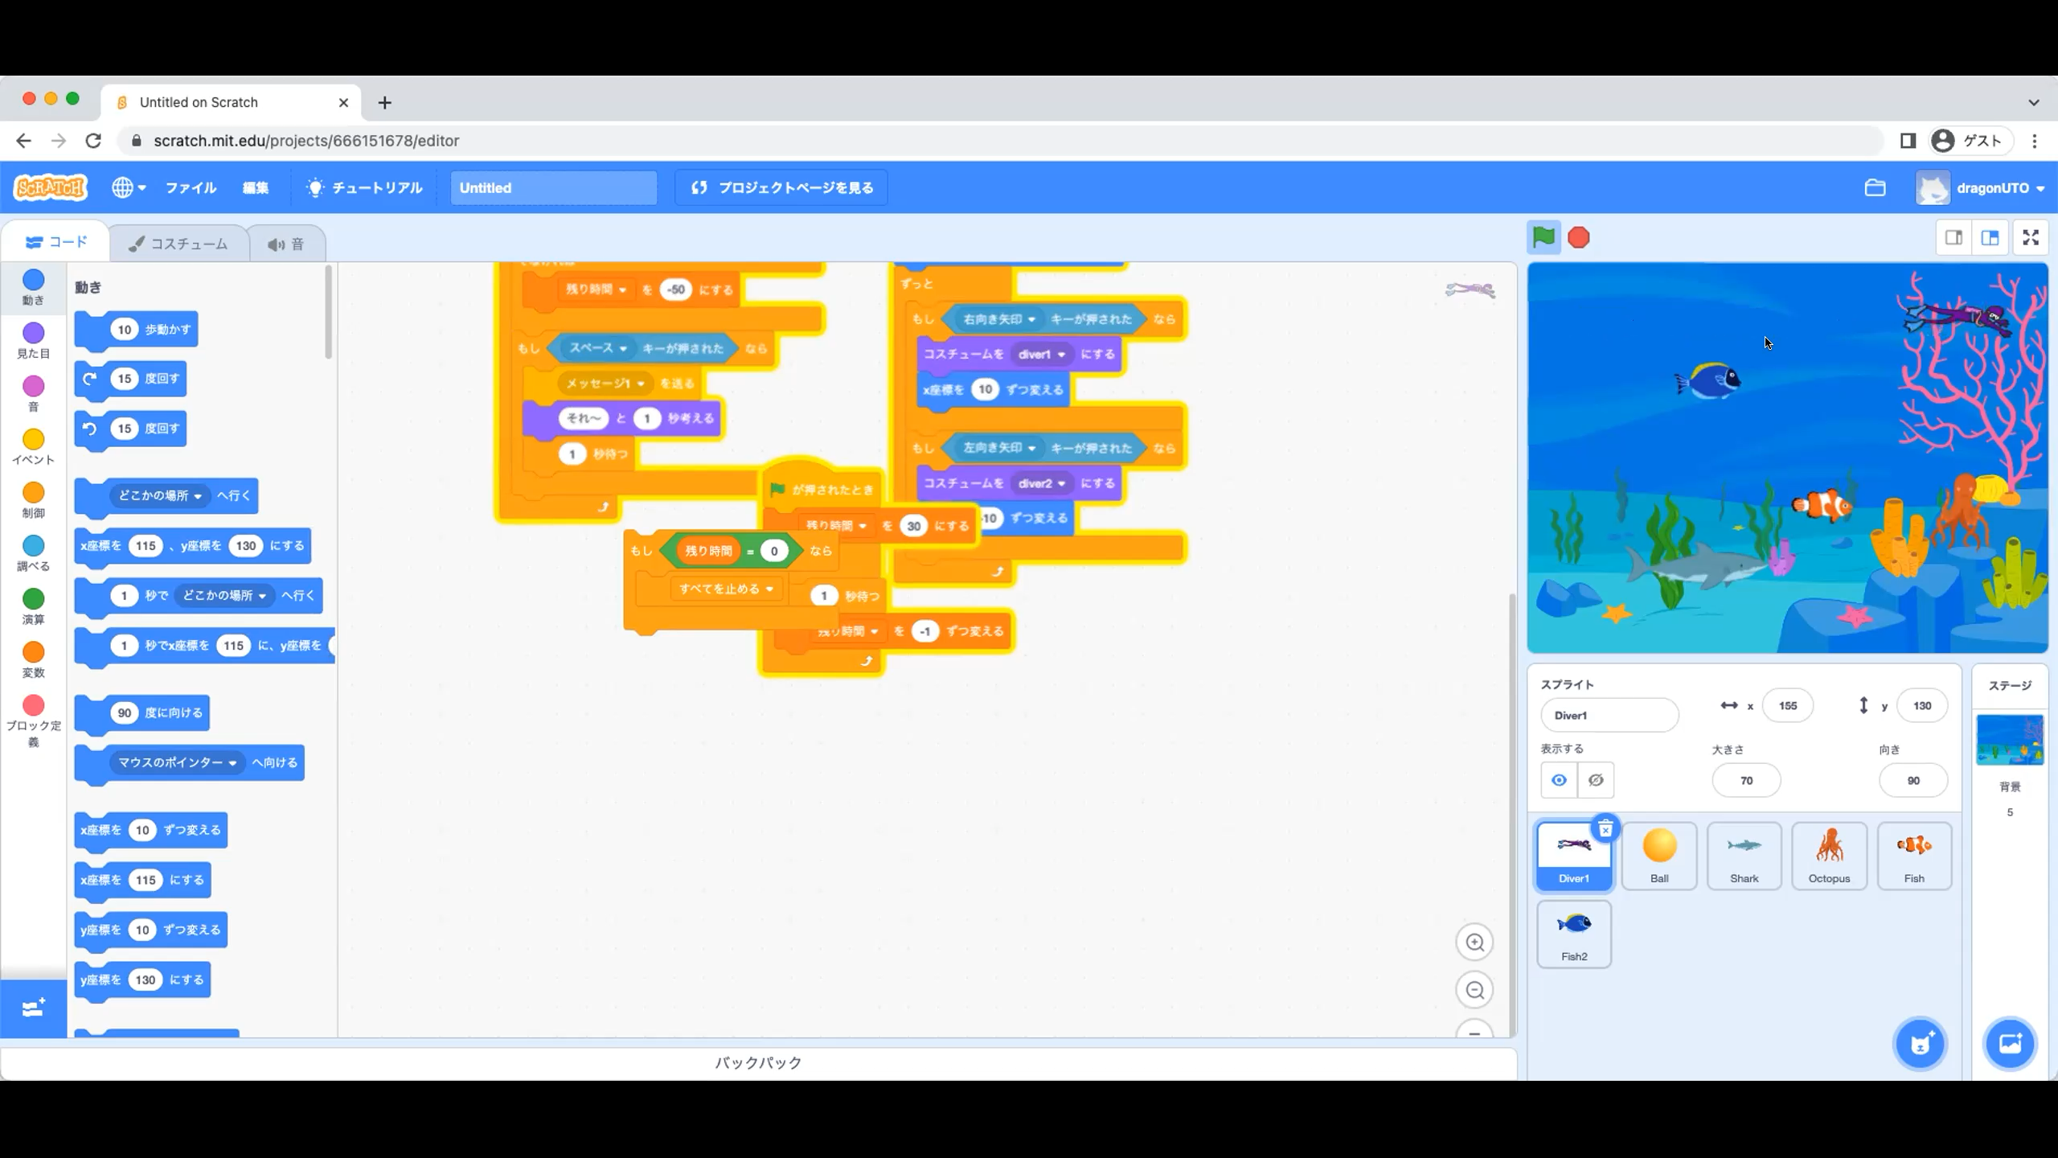The width and height of the screenshot is (2058, 1158).
Task: Zoom out the code workspace
Action: (x=1474, y=990)
